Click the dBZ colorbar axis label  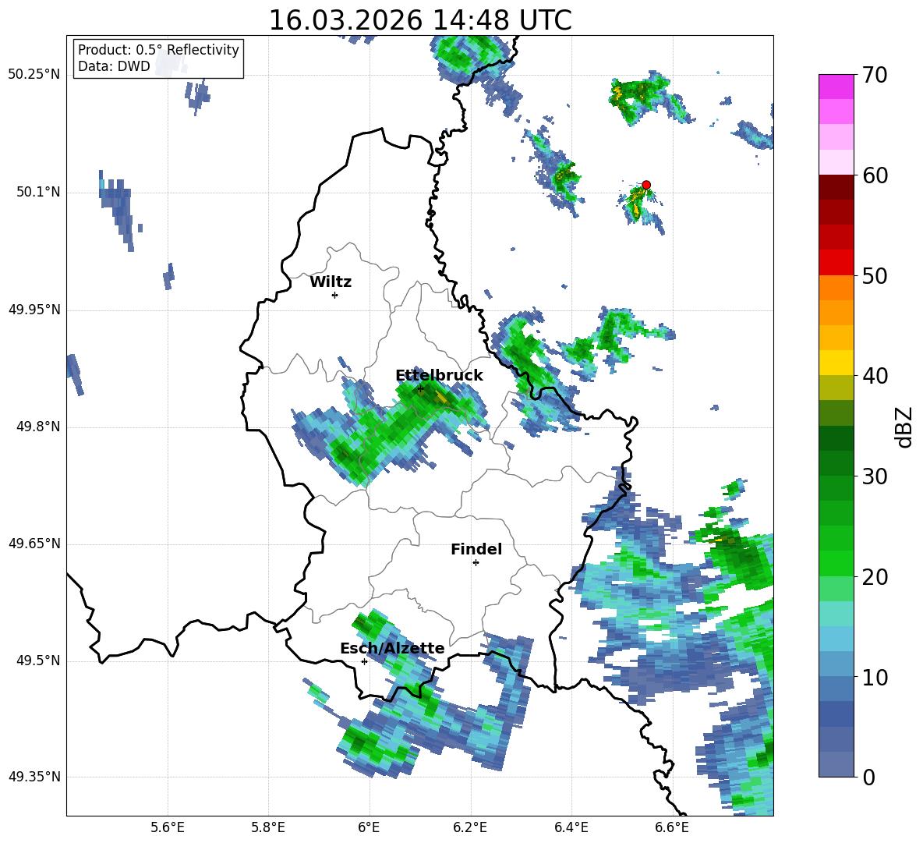(x=904, y=427)
